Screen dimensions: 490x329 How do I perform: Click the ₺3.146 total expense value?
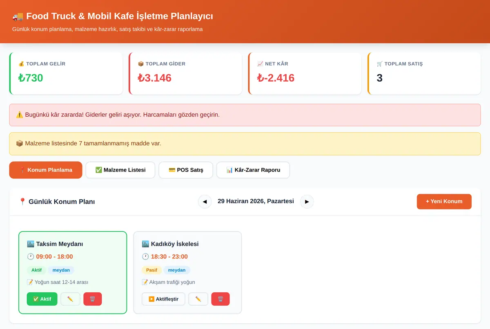155,78
